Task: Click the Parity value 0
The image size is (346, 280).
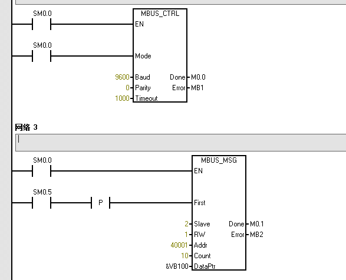Action: [x=127, y=88]
